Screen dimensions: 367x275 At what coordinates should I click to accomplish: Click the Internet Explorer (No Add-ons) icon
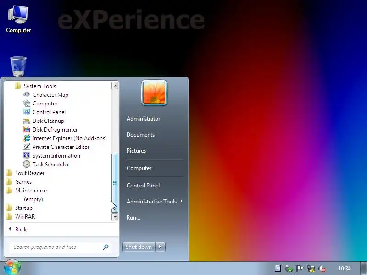(27, 138)
